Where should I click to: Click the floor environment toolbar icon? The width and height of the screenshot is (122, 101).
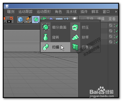click(x=59, y=19)
